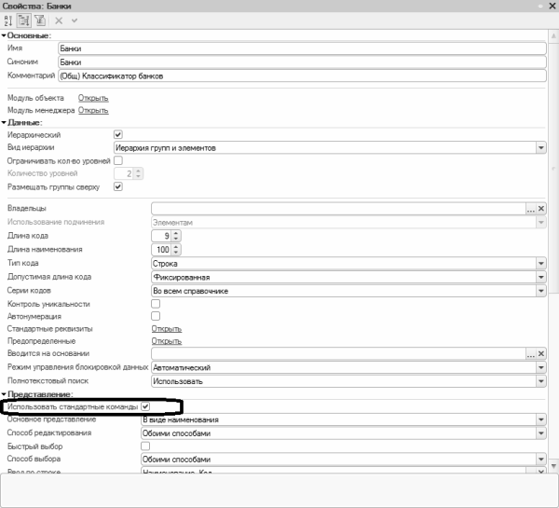Collapse the Данные section
Viewport: 559px width, 508px height.
pos(4,122)
